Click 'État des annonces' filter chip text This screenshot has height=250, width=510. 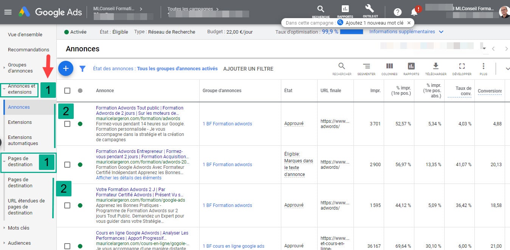155,69
